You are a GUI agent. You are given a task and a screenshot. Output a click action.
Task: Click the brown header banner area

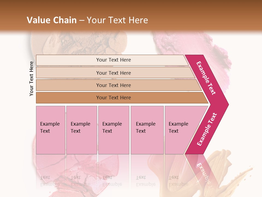point(131,16)
